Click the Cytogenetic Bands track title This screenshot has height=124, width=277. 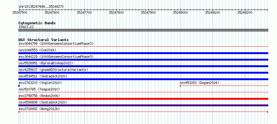click(37, 23)
